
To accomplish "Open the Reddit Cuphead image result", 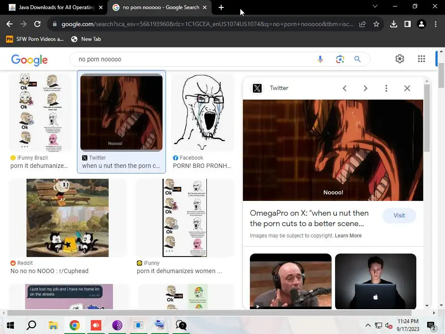I will coord(67,218).
